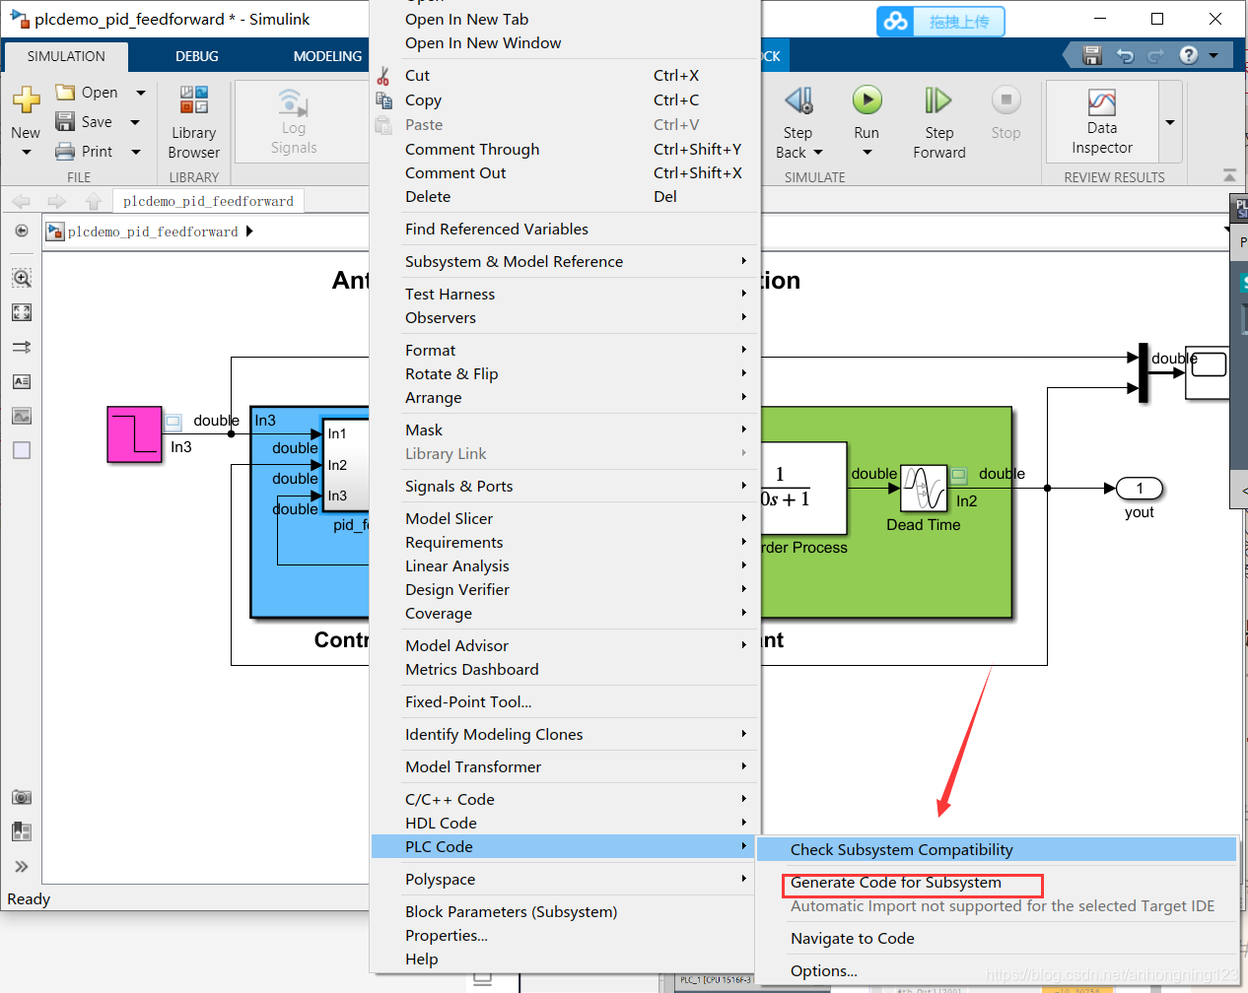Click the New model icon
The image size is (1248, 993).
pos(26,99)
